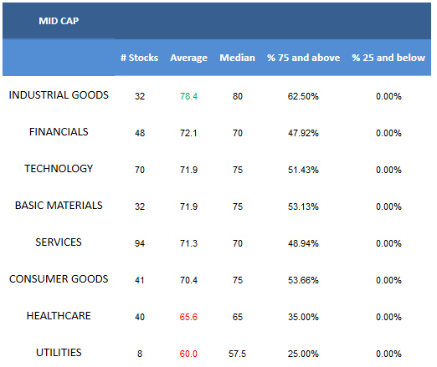Click the MID CAP table title
The width and height of the screenshot is (437, 367).
pos(59,21)
